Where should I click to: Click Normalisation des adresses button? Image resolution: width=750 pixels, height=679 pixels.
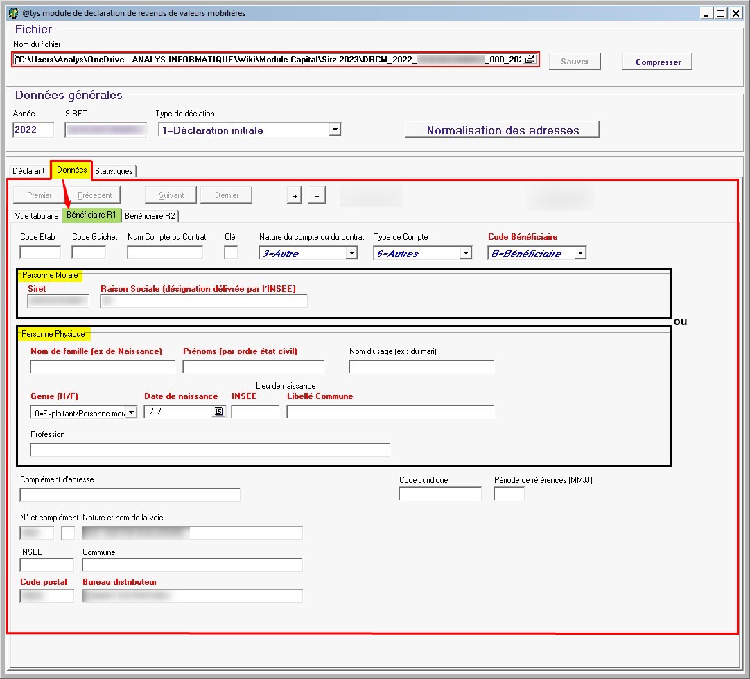point(502,130)
